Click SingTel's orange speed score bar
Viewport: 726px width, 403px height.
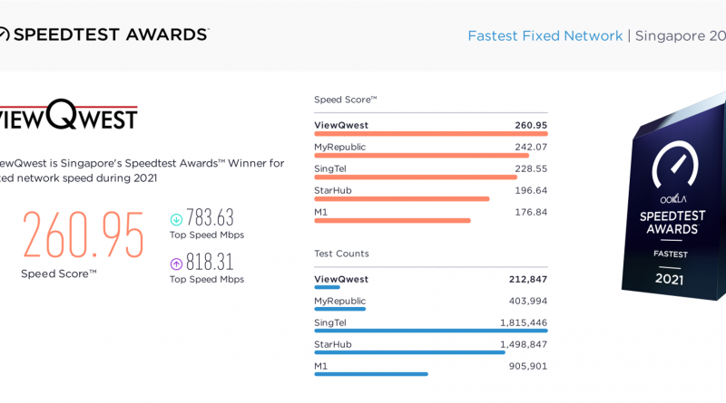point(416,178)
